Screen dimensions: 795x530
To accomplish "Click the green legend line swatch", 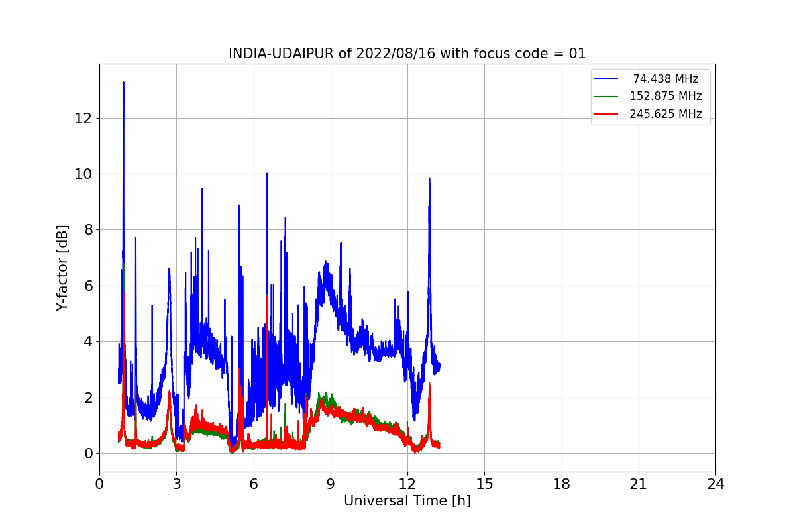I will (606, 96).
